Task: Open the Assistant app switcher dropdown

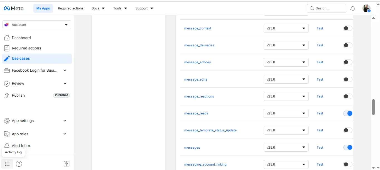Action: (x=37, y=24)
